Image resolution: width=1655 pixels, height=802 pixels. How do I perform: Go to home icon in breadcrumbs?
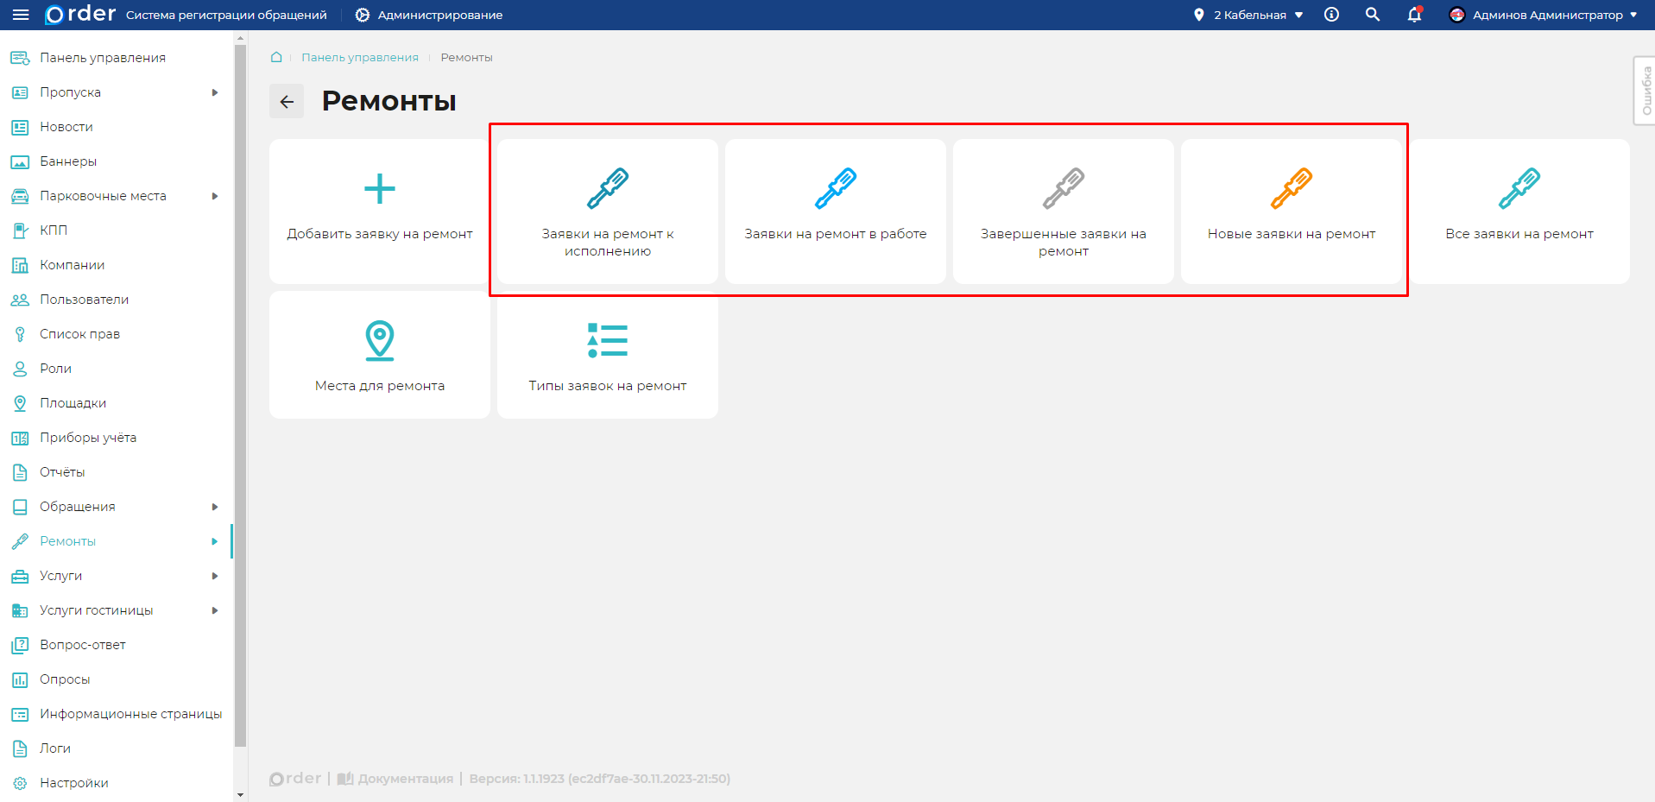(x=276, y=57)
